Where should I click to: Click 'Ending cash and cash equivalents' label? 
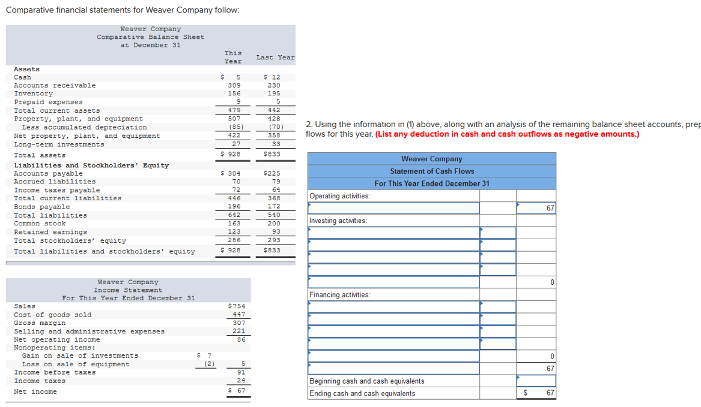pyautogui.click(x=362, y=393)
